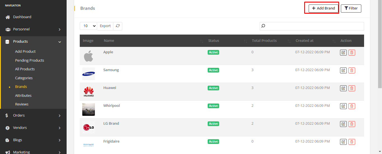Click the Products database icon
382x154 pixels.
click(x=7, y=42)
